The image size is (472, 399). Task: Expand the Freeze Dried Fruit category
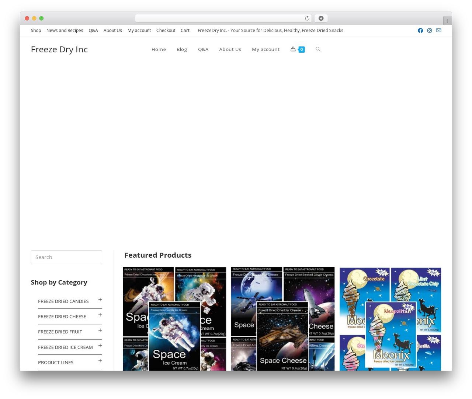[100, 330]
